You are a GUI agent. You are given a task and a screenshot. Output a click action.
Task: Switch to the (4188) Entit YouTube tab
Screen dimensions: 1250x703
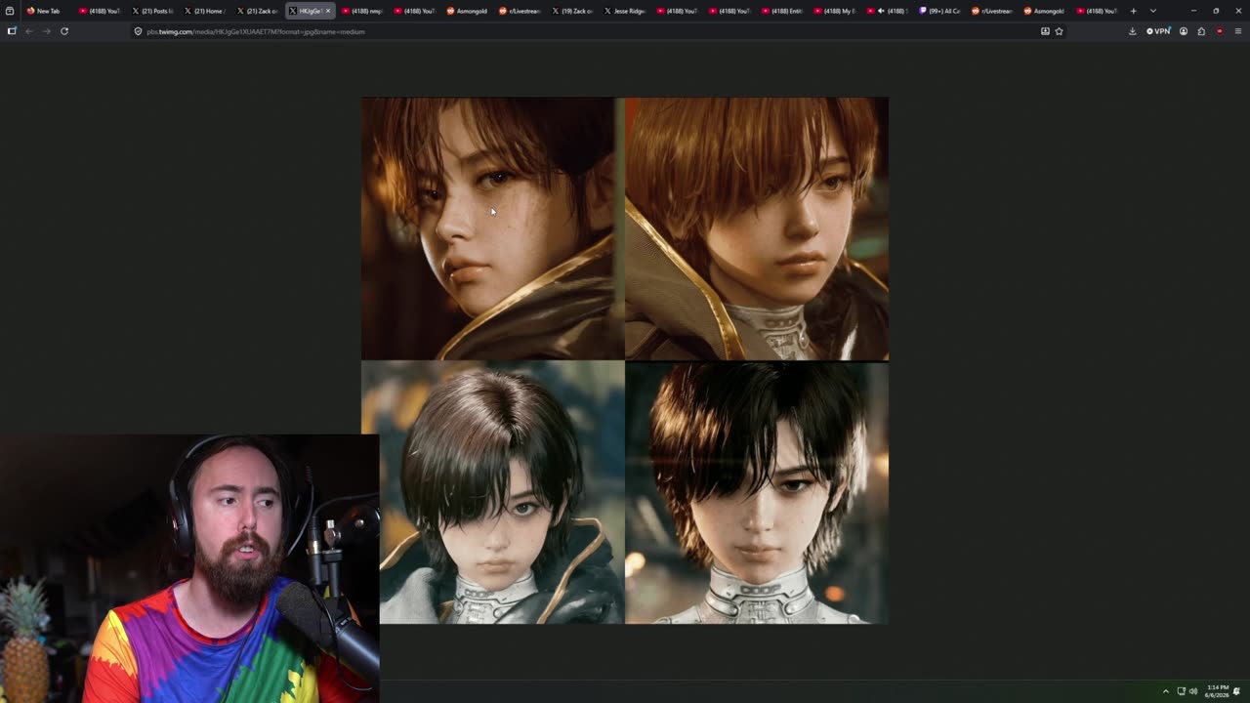click(784, 11)
